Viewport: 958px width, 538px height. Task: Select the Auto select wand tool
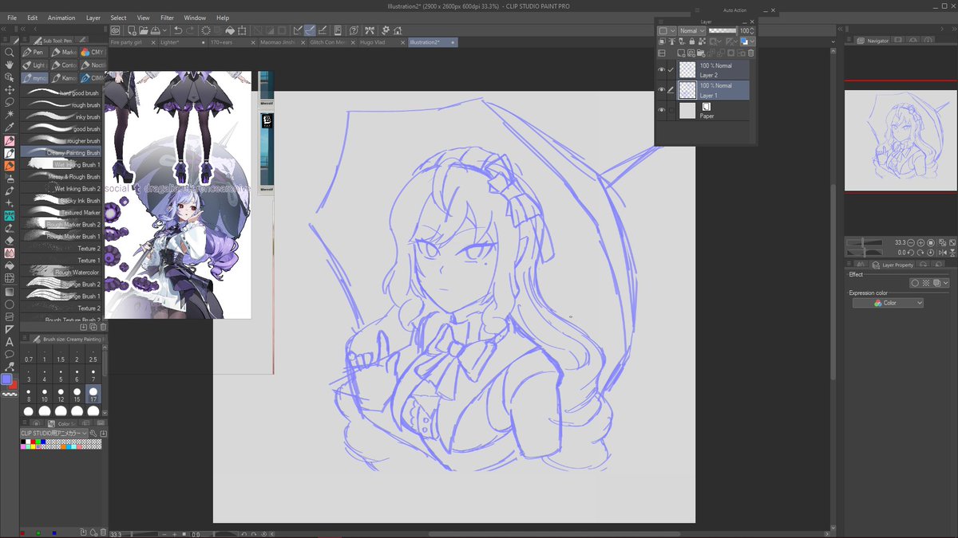(10, 115)
